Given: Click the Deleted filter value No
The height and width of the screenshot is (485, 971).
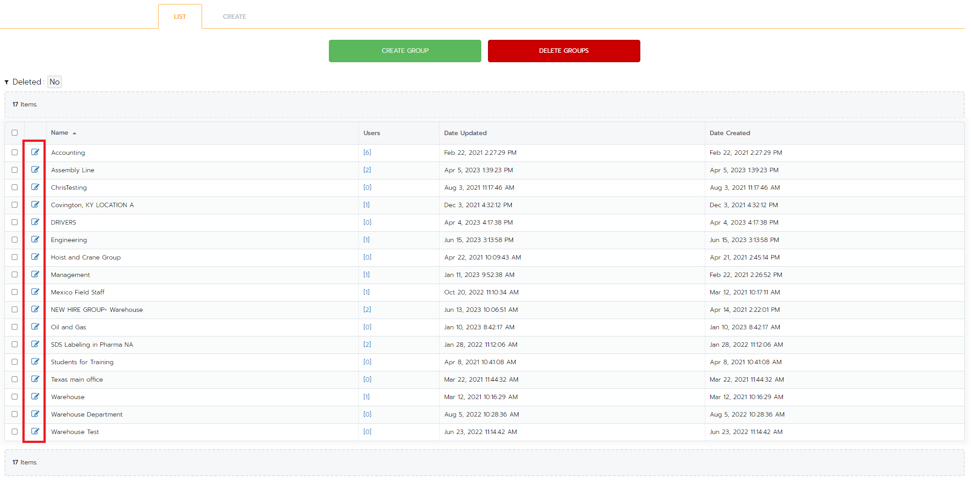Looking at the screenshot, I should coord(54,81).
